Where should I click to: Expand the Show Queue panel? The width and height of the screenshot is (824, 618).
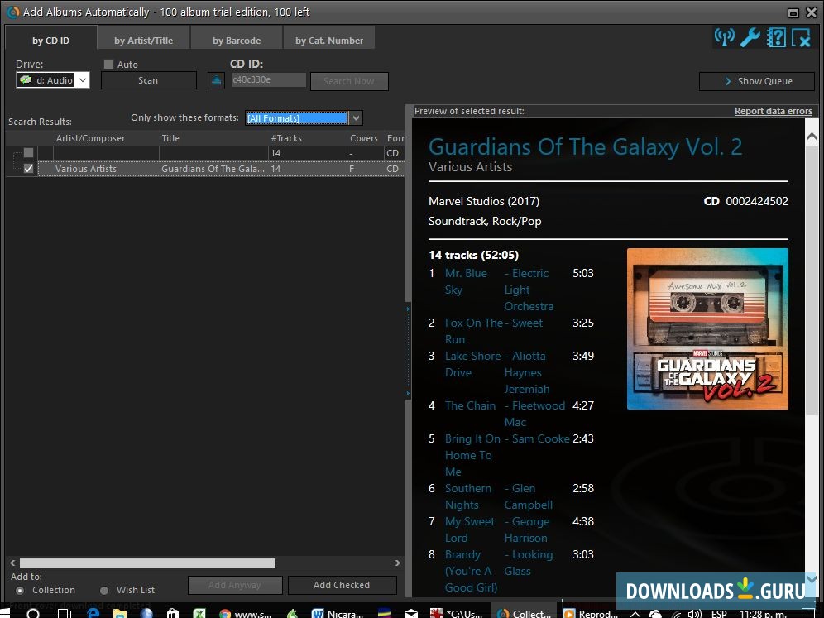pos(756,81)
